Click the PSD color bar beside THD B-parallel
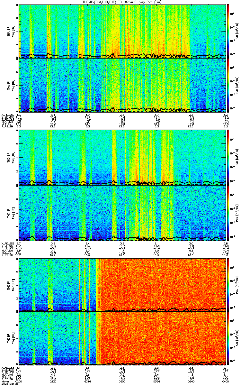This screenshot has height=386, width=241. coord(228,213)
